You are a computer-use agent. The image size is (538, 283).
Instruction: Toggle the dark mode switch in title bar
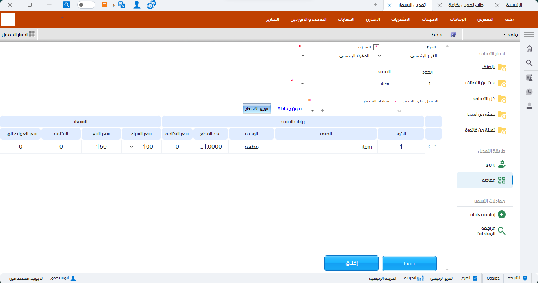point(86,5)
